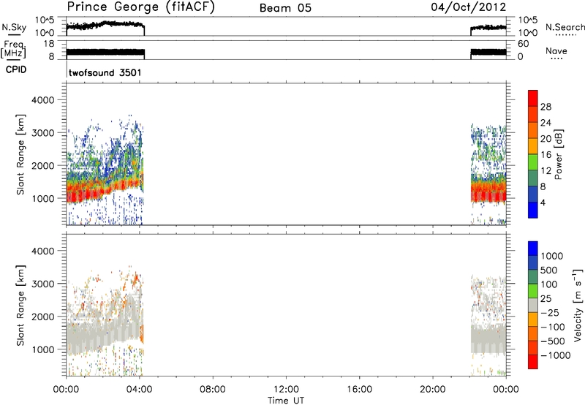Image resolution: width=585 pixels, height=405 pixels.
Task: Click the "100" value on the velocity colorbar
Action: pos(549,284)
